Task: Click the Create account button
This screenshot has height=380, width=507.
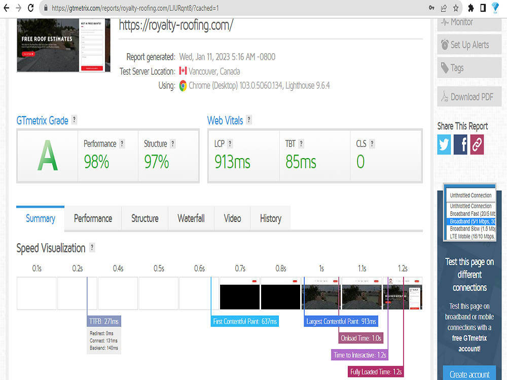Action: [x=469, y=374]
